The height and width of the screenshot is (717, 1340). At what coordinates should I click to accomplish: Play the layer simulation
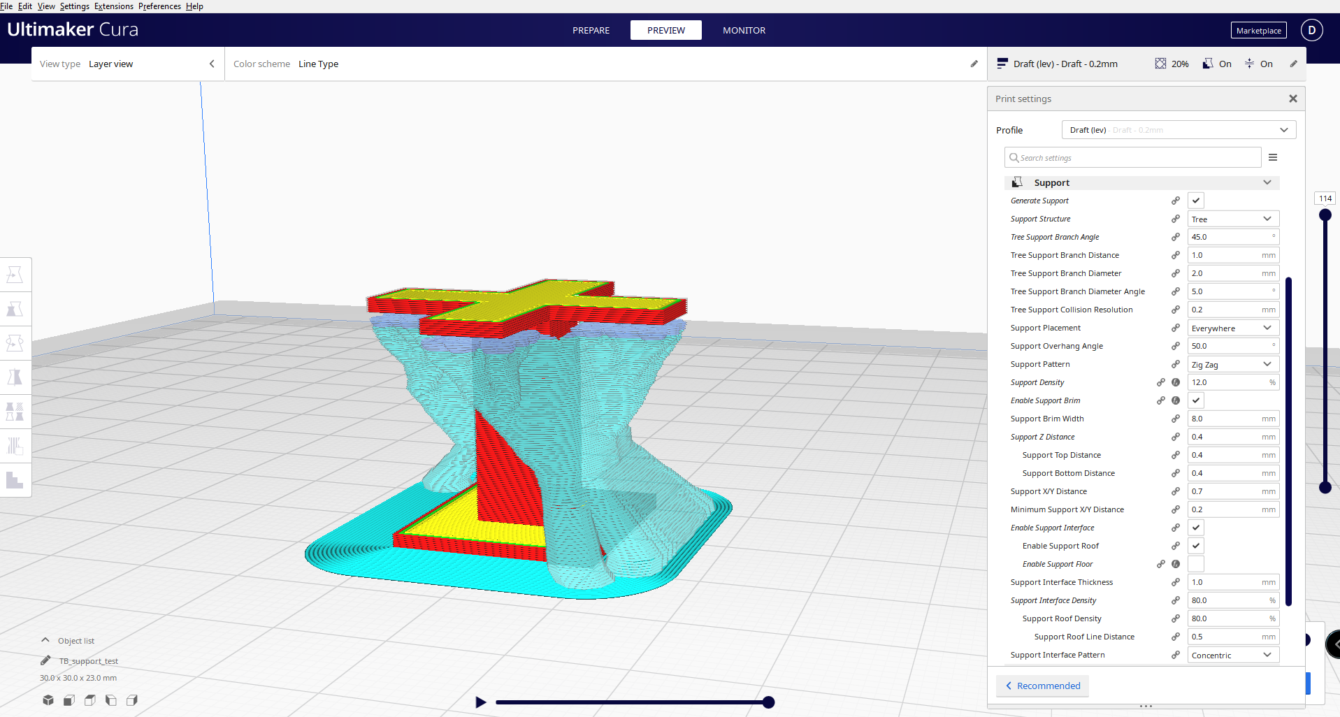[480, 702]
